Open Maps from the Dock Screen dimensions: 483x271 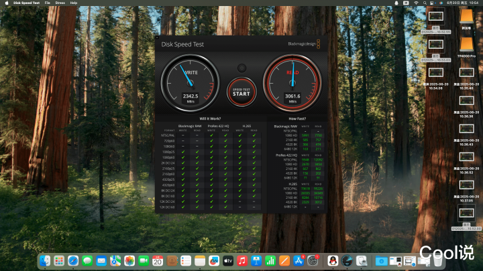point(115,261)
